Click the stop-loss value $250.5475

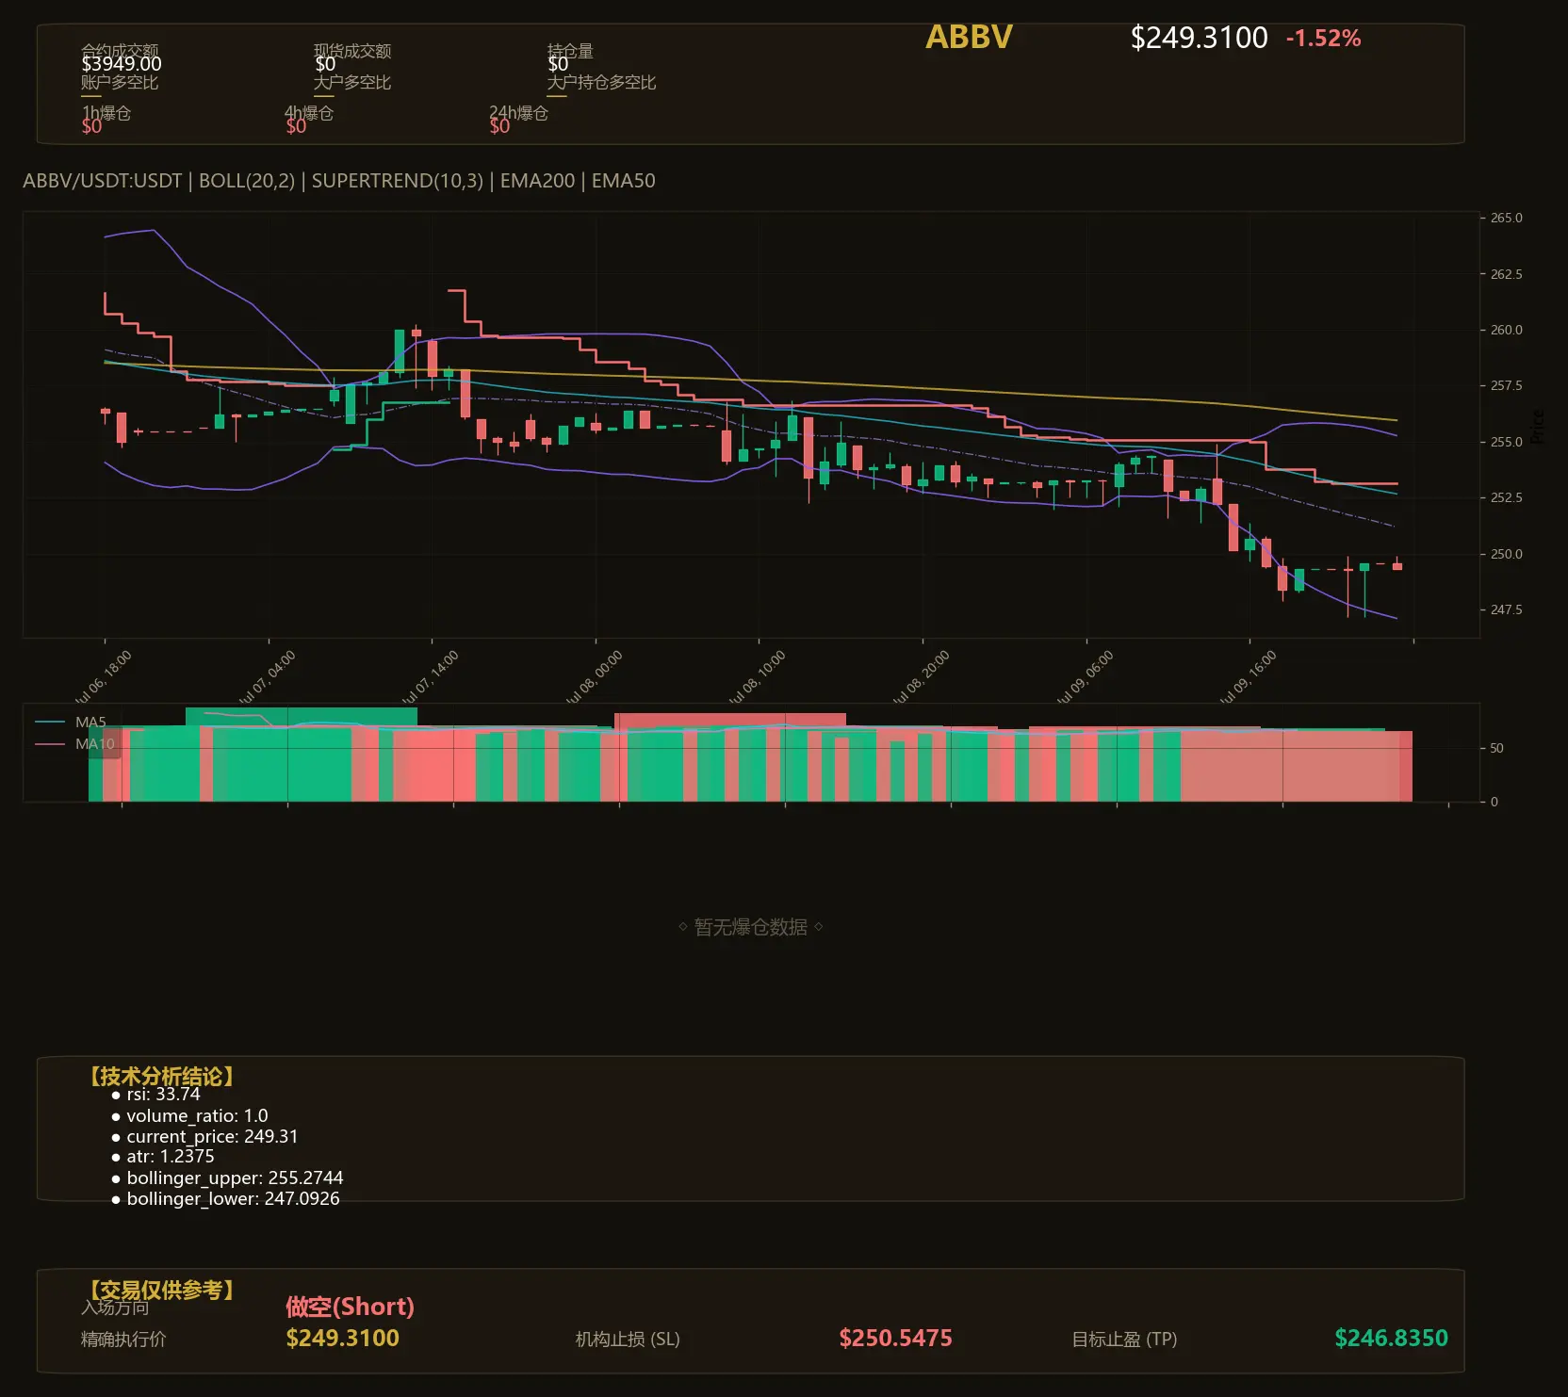(895, 1338)
